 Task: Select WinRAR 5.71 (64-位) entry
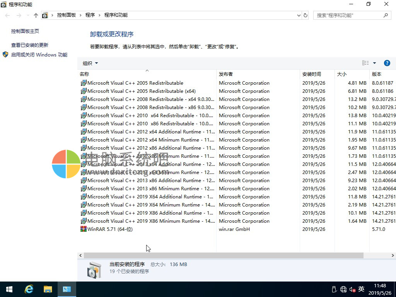pos(237,229)
